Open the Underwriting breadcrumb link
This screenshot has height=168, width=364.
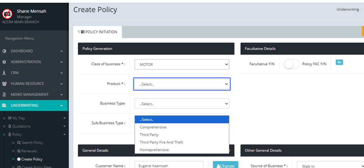[x=348, y=9]
